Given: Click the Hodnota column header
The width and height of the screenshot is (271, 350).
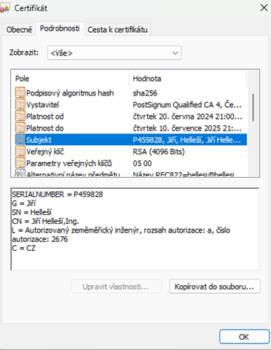Looking at the screenshot, I should [187, 79].
